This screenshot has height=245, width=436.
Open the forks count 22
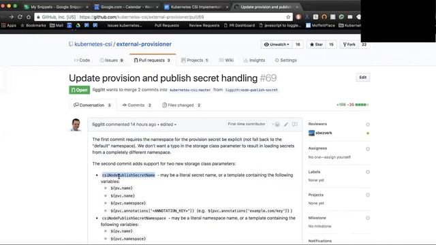pos(364,44)
